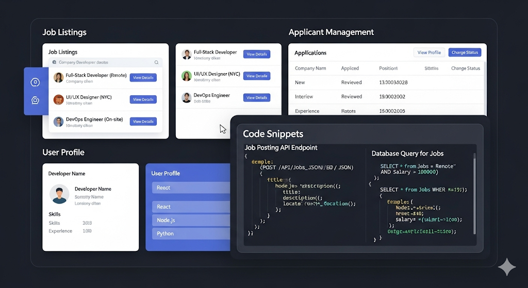
Task: View details for DevOps Engineer in middle card
Action: [257, 97]
